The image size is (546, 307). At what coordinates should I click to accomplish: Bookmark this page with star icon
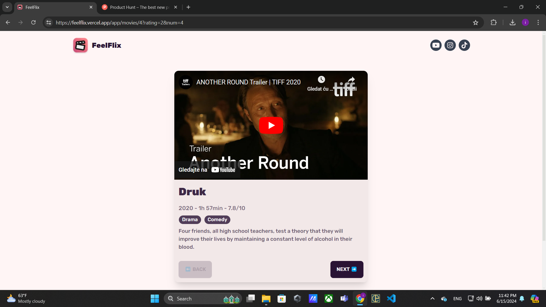click(475, 22)
